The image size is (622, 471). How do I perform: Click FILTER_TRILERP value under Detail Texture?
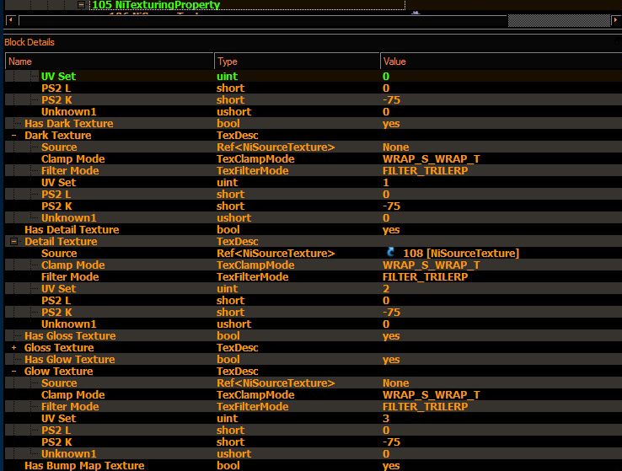coord(426,276)
